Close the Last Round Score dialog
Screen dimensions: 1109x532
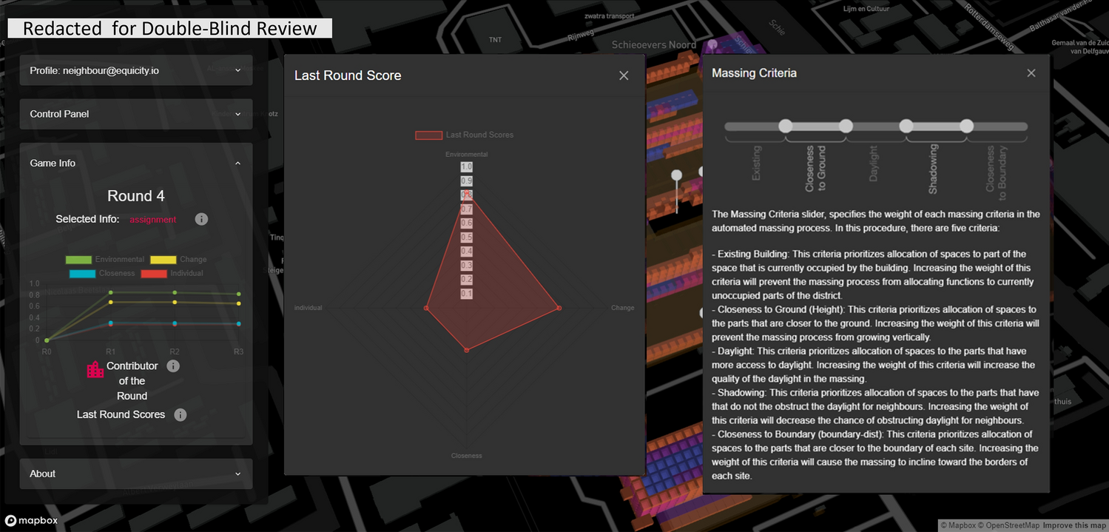[624, 75]
